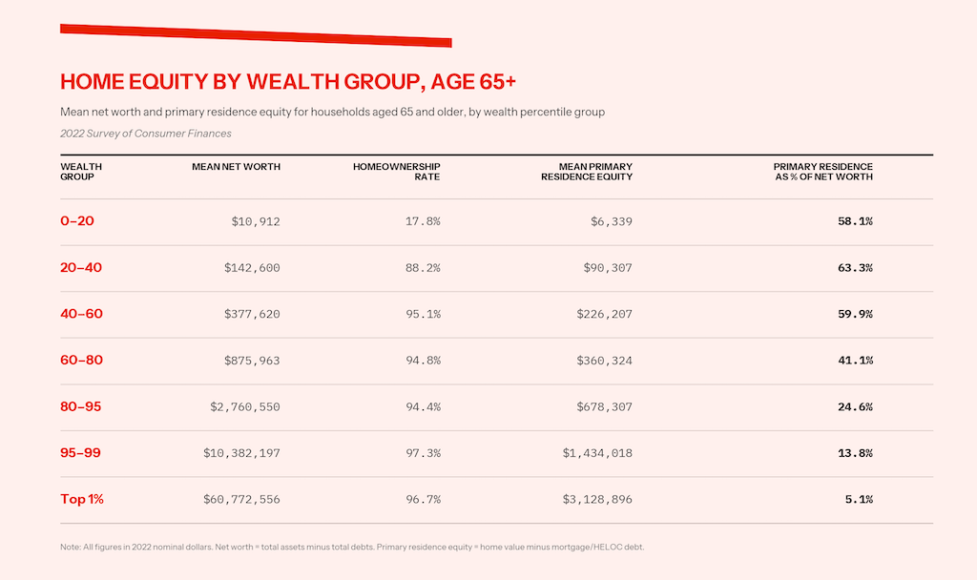Viewport: 977px width, 580px height.
Task: Click the "Top 1%" row label
Action: click(82, 500)
